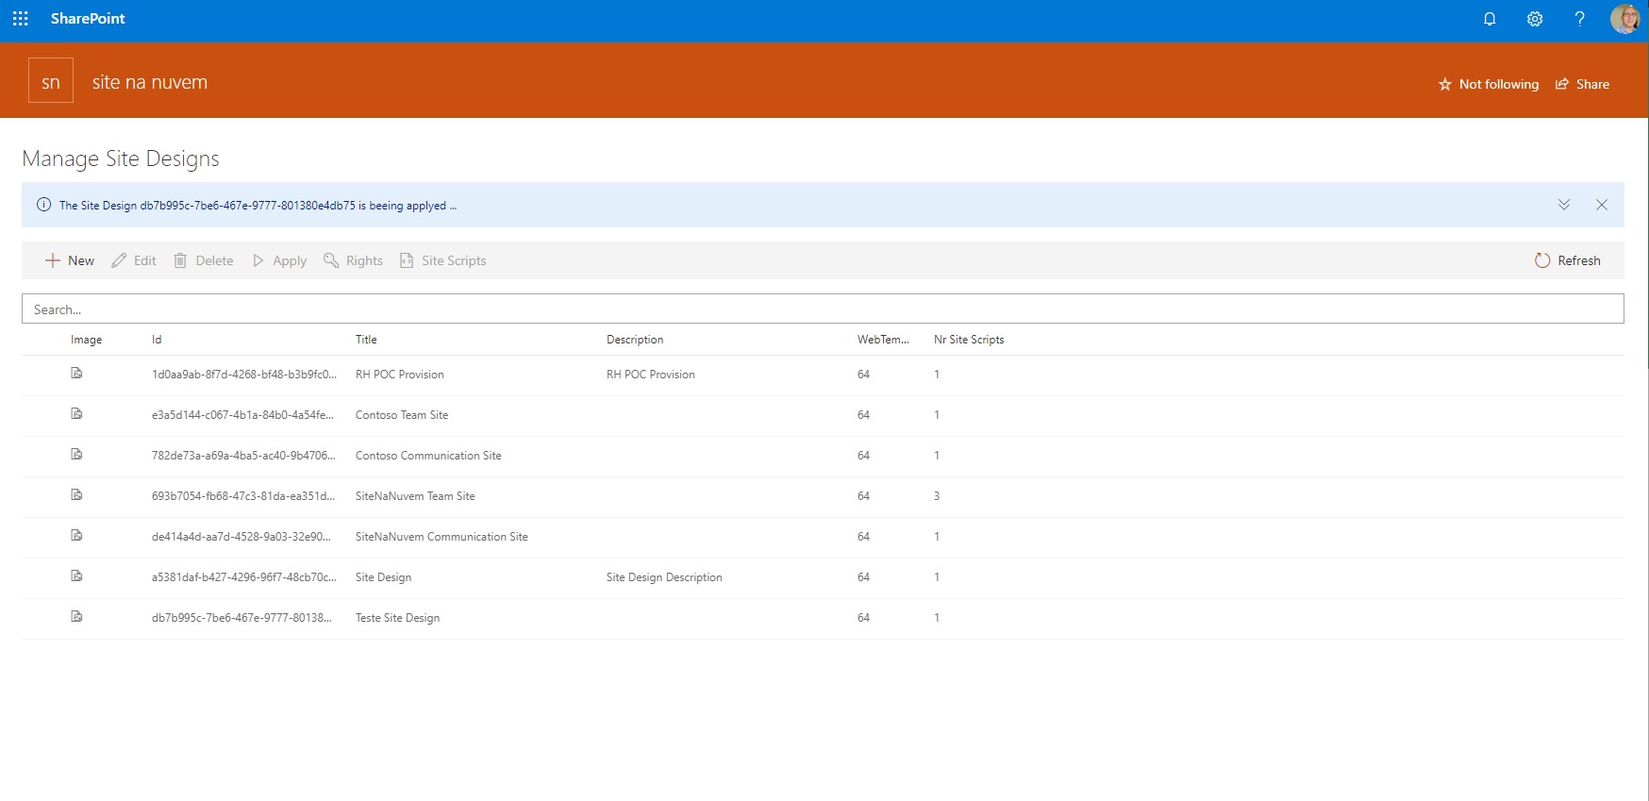Sort by the Title column header
The width and height of the screenshot is (1649, 801).
tap(366, 340)
